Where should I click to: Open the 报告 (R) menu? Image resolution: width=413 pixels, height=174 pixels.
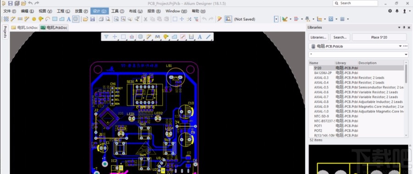point(154,11)
